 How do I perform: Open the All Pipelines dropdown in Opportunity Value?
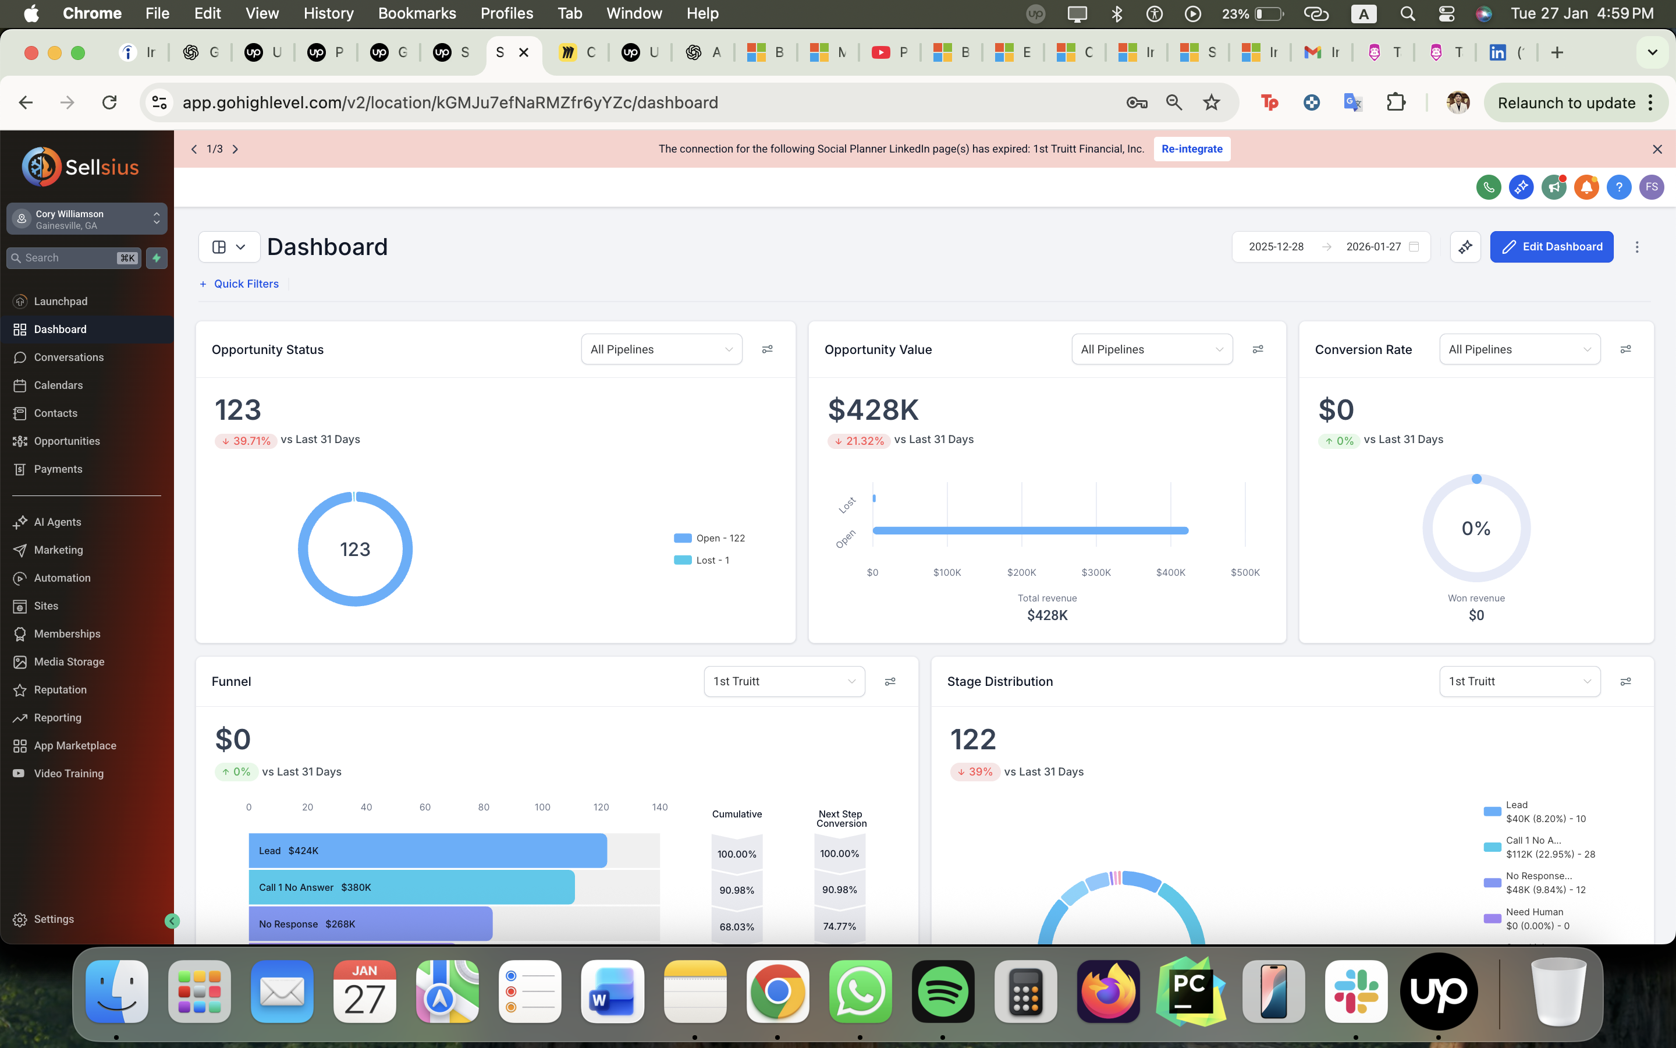(x=1151, y=349)
